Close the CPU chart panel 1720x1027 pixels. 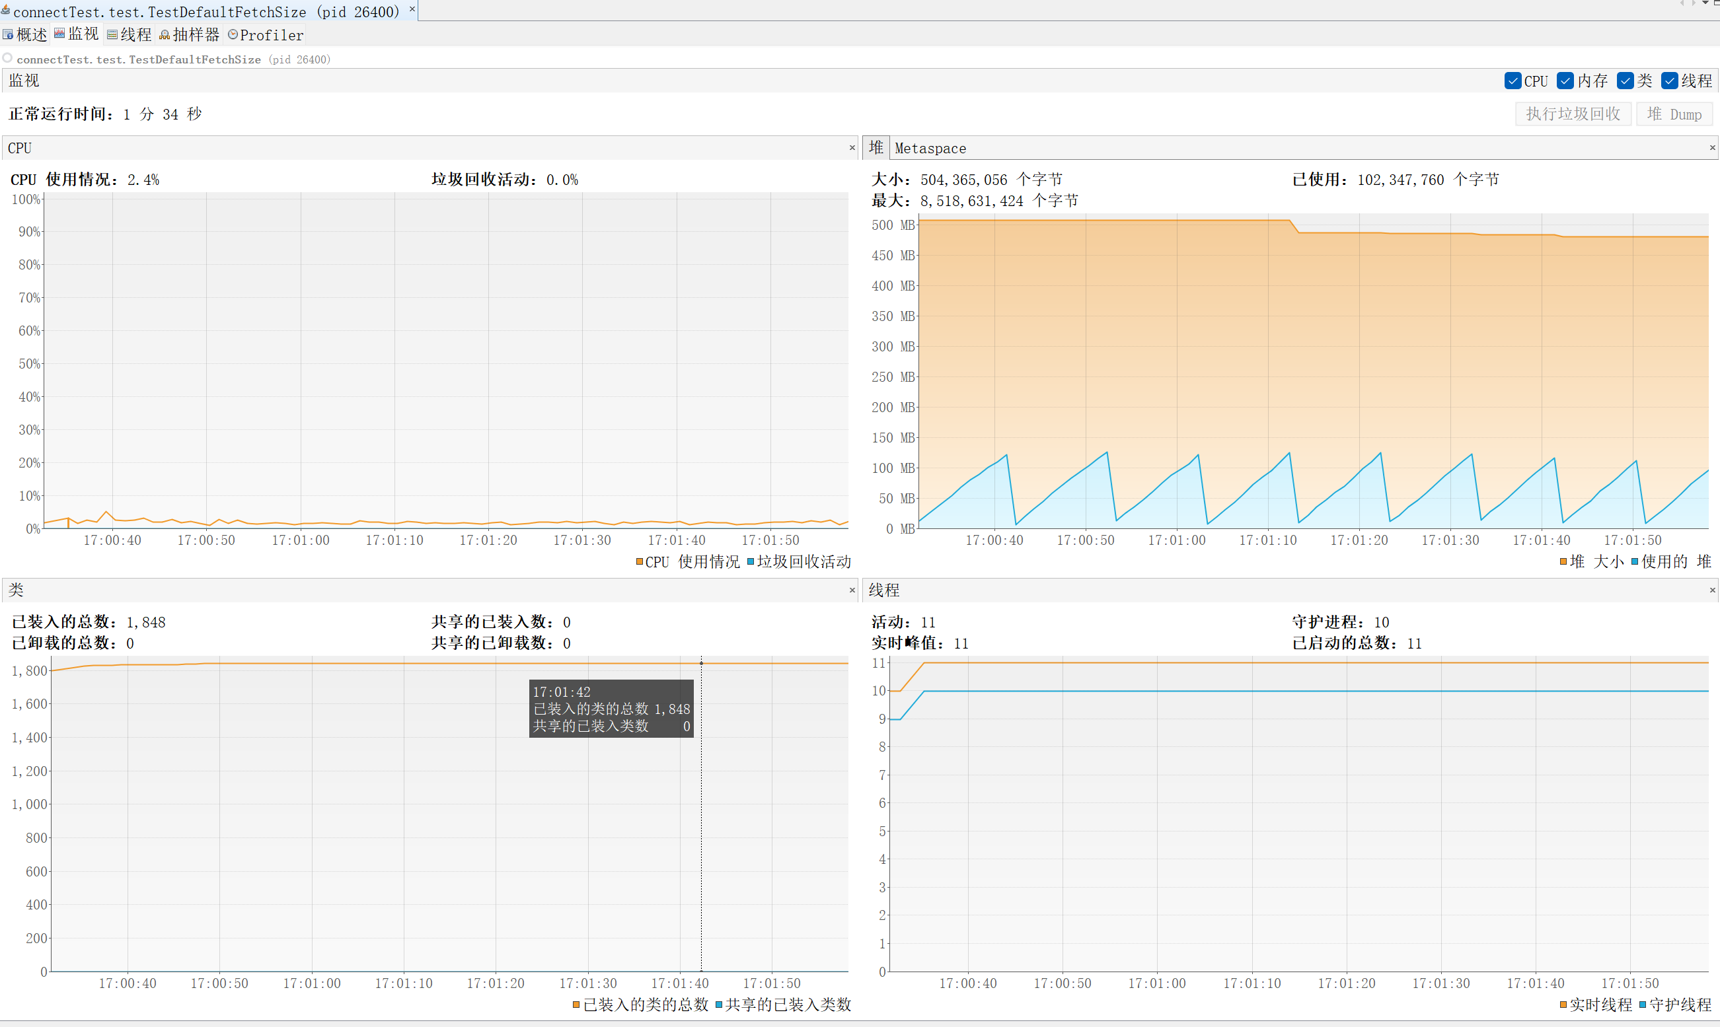pos(852,148)
